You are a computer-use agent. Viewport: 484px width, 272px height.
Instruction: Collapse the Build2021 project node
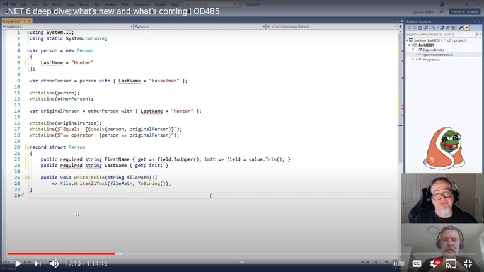click(409, 45)
